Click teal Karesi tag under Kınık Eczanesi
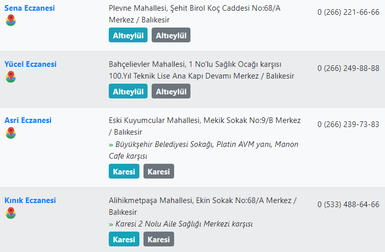 (124, 239)
